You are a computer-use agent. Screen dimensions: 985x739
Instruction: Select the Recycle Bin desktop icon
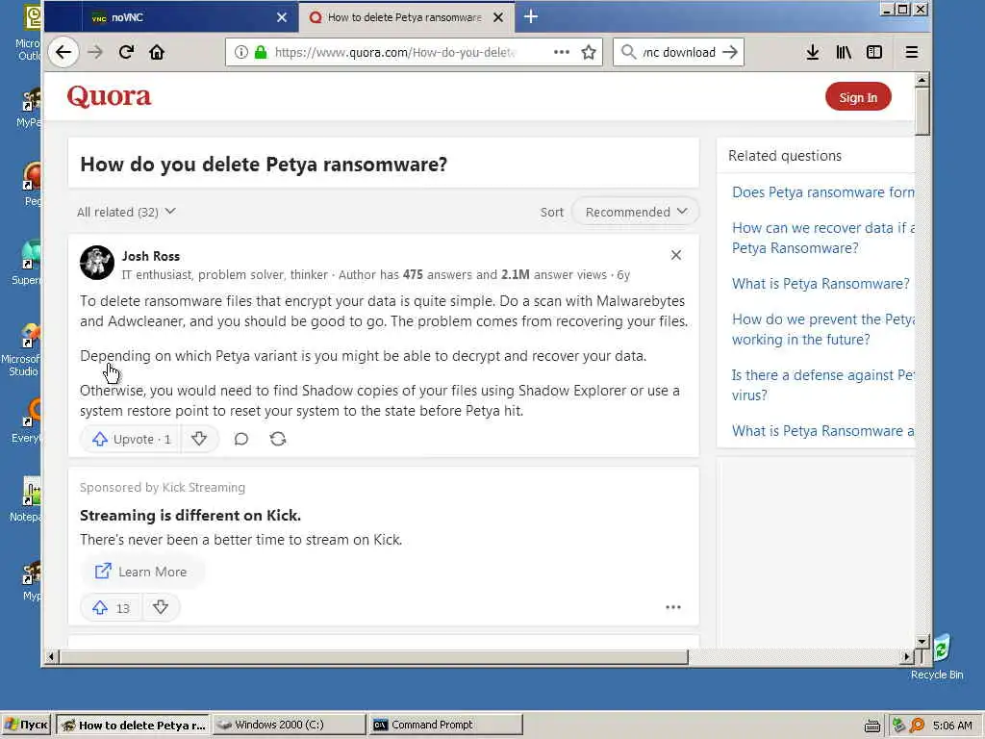pyautogui.click(x=937, y=656)
